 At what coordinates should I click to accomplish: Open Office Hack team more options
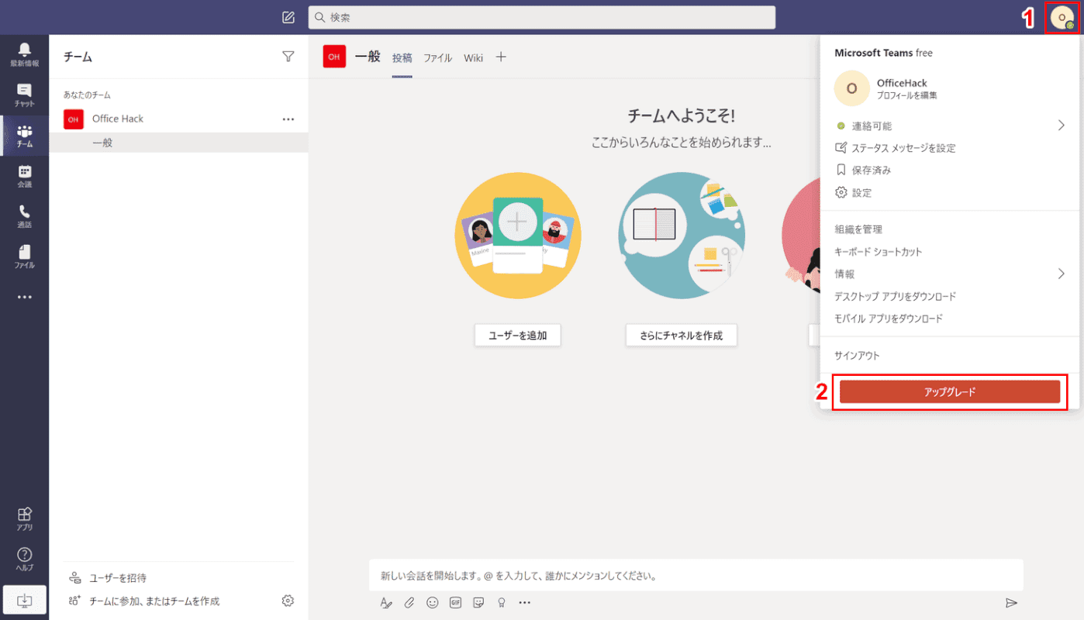click(x=288, y=119)
